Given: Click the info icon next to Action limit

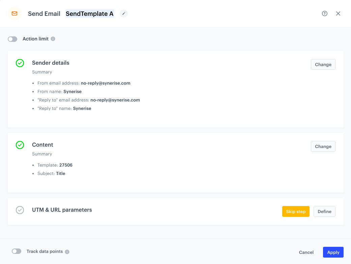Looking at the screenshot, I should click(53, 39).
